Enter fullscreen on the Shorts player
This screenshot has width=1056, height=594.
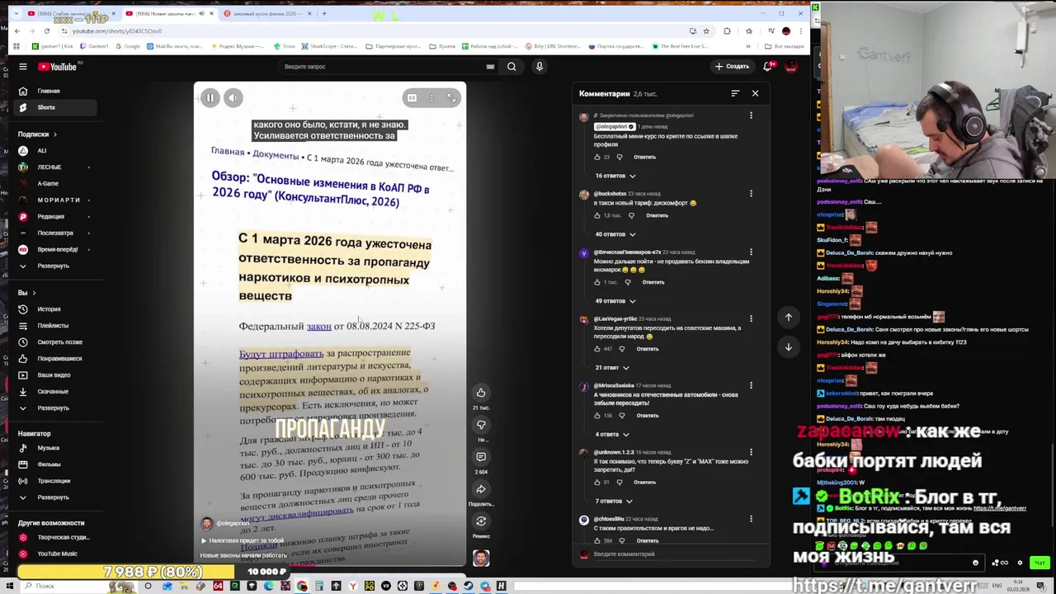[x=451, y=98]
